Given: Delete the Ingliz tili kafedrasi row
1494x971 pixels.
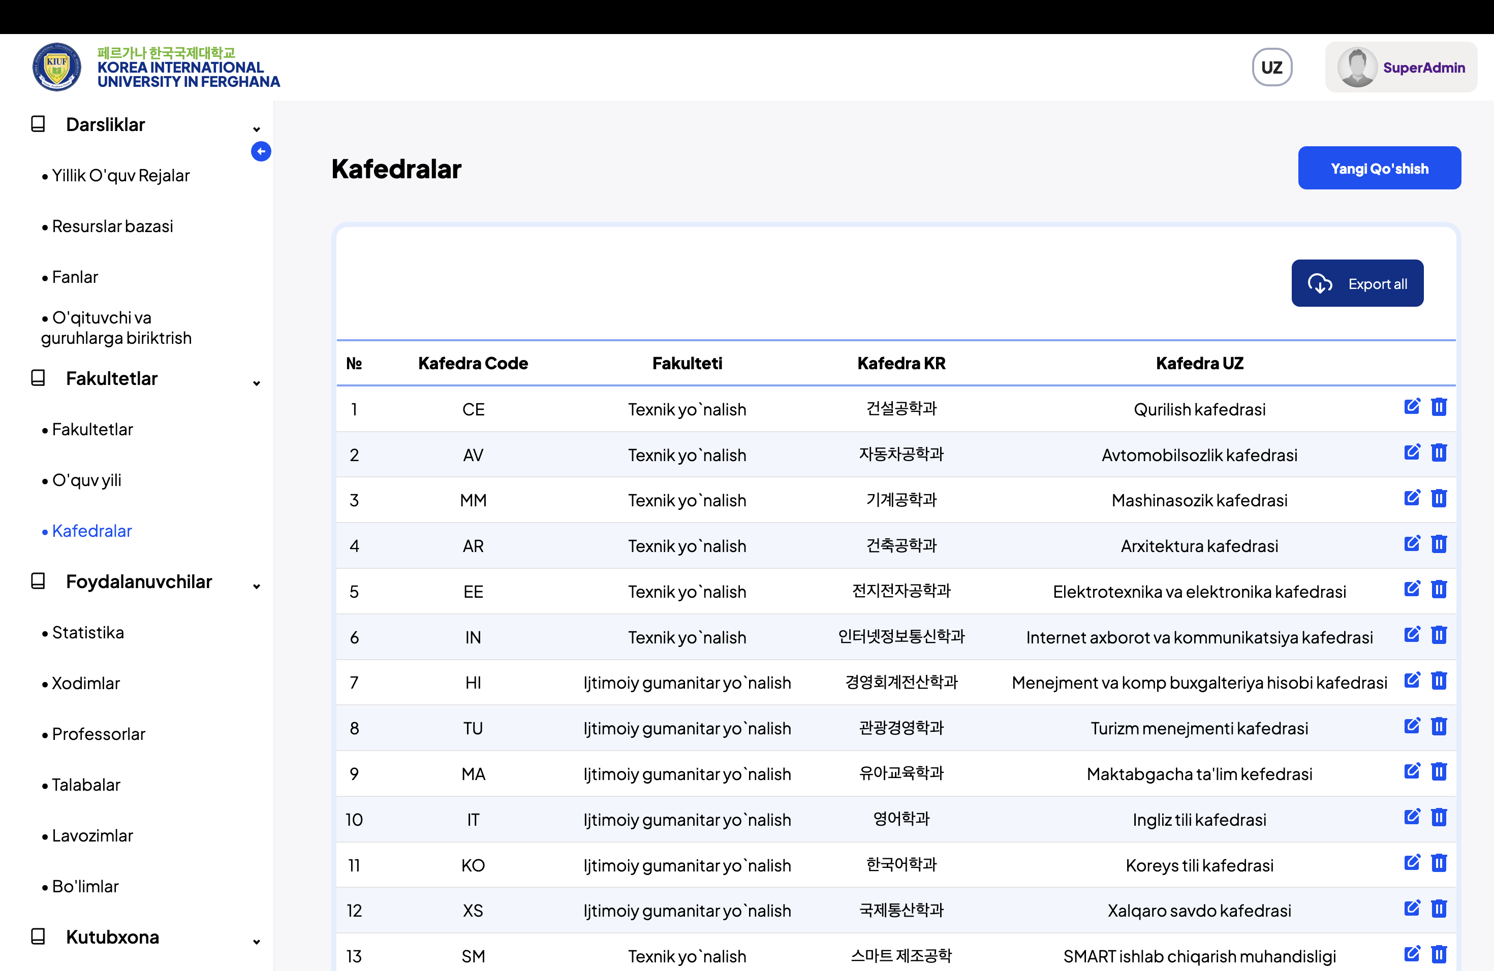Looking at the screenshot, I should coord(1440,817).
